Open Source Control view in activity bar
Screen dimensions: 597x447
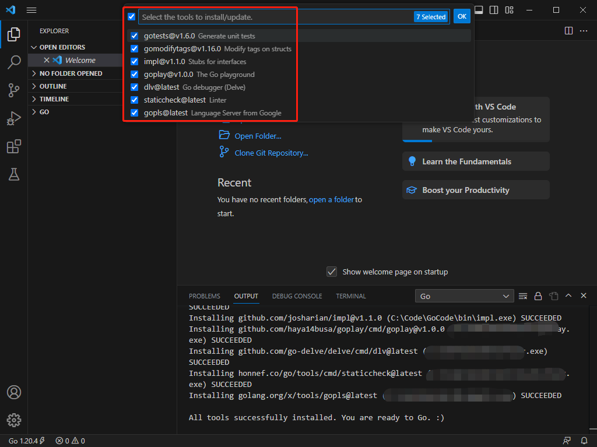14,90
